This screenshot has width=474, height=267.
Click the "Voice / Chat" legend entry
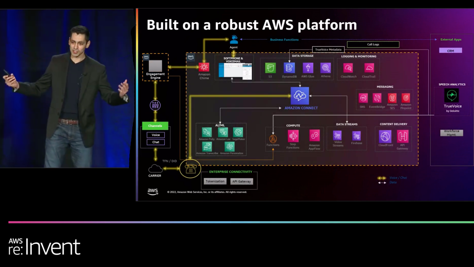(398, 178)
